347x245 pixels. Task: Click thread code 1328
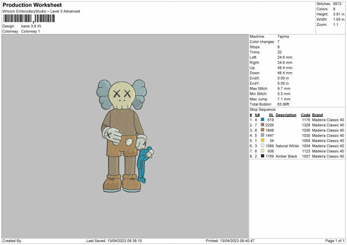pos(306,125)
